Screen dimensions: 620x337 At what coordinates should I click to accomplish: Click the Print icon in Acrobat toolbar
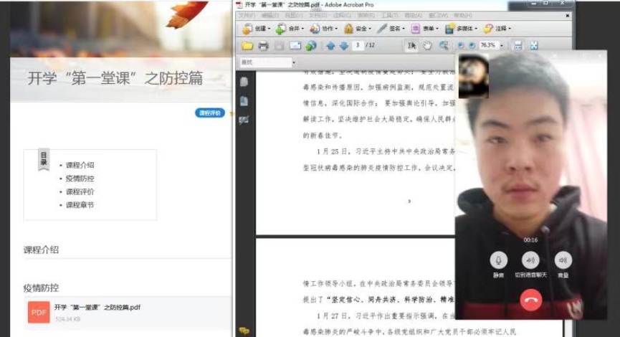[263, 46]
